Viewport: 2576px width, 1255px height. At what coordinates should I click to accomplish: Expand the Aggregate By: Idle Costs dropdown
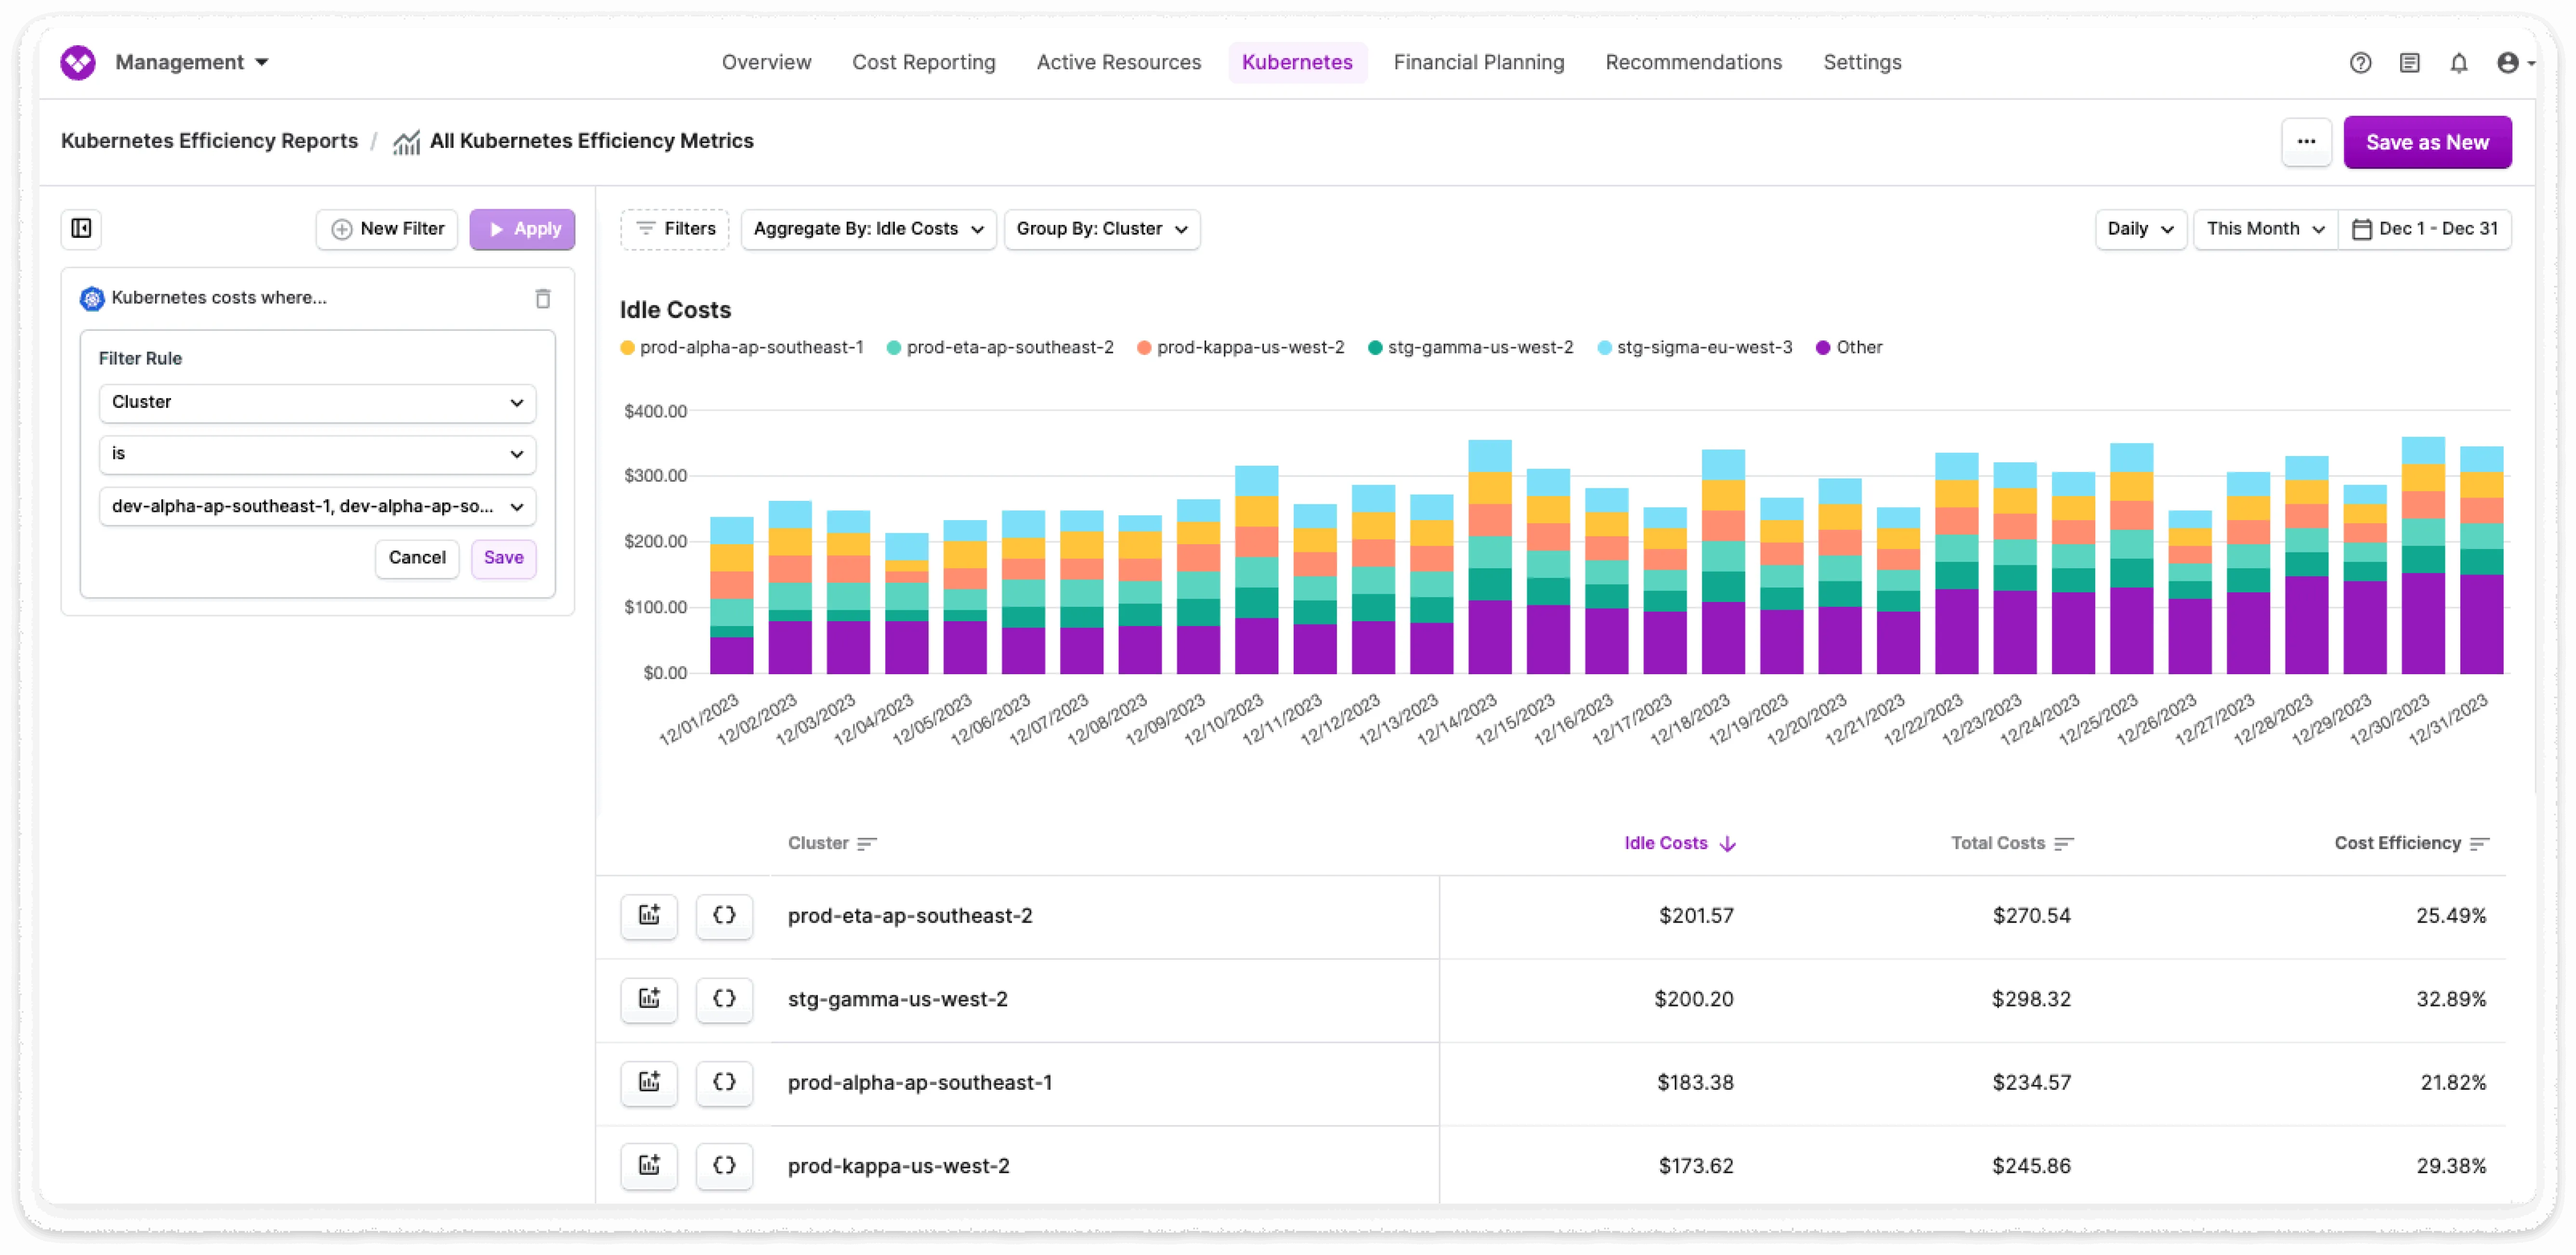[868, 229]
